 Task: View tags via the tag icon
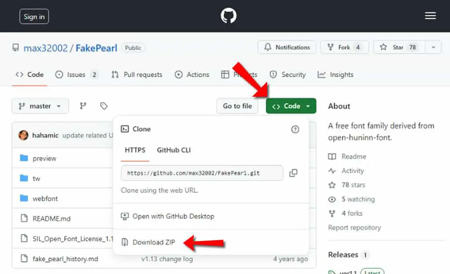[x=104, y=106]
